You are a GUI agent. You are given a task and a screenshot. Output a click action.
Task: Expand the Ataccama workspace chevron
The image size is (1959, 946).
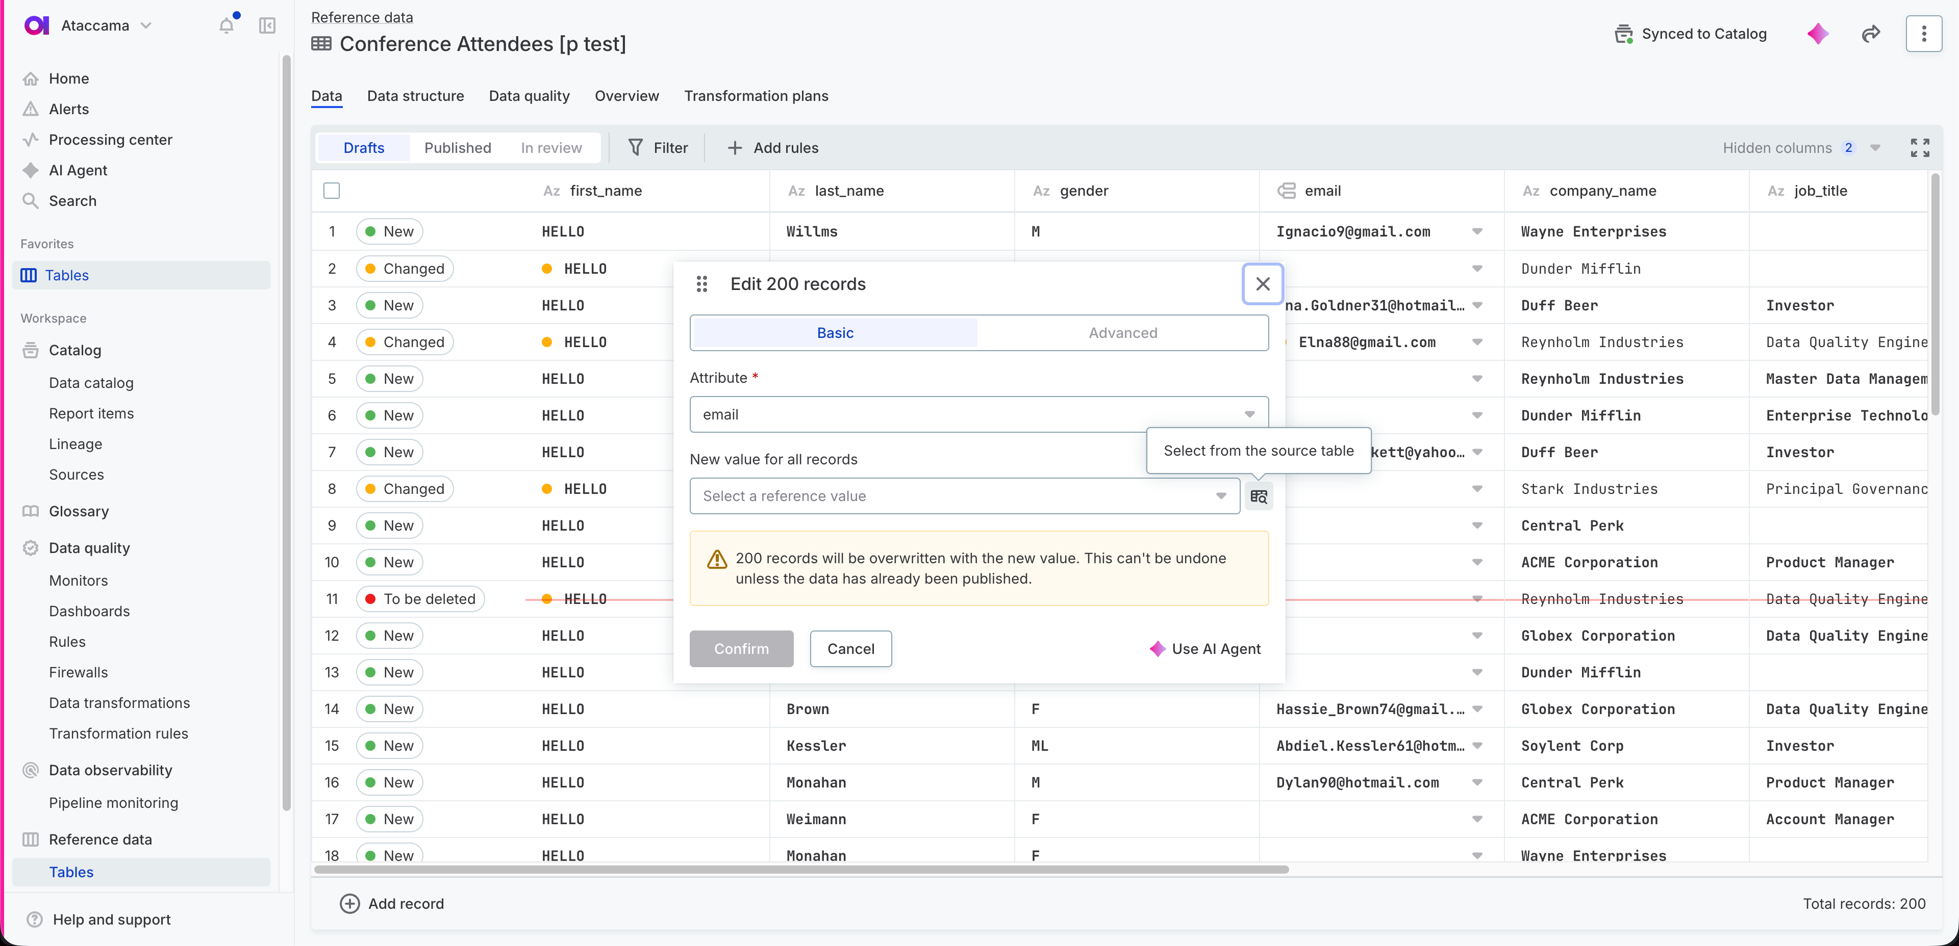pos(146,25)
